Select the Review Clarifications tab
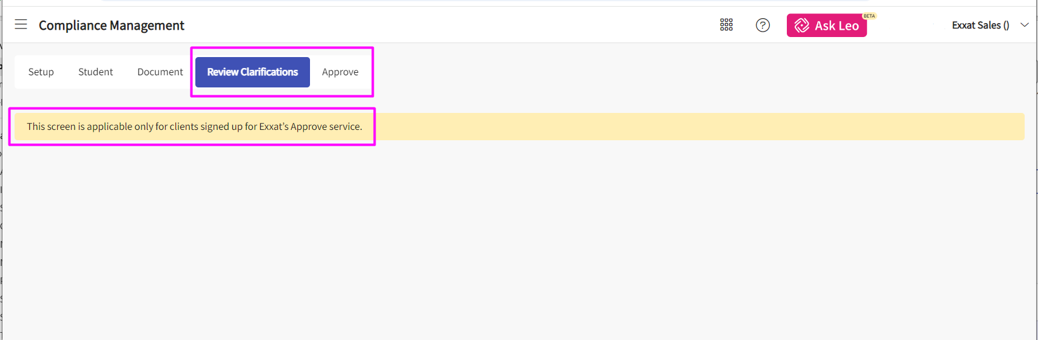This screenshot has width=1038, height=340. coord(252,72)
